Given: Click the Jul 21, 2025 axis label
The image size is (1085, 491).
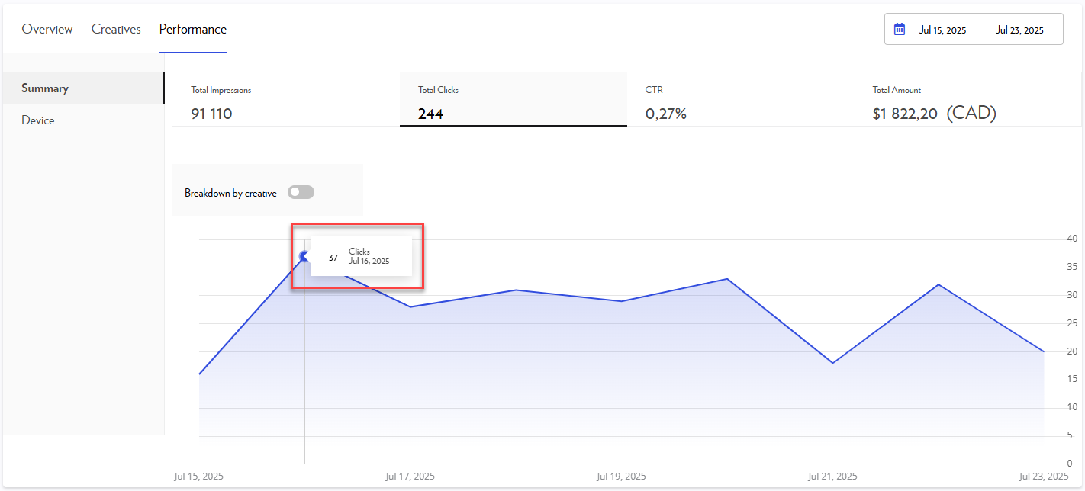Looking at the screenshot, I should 832,477.
